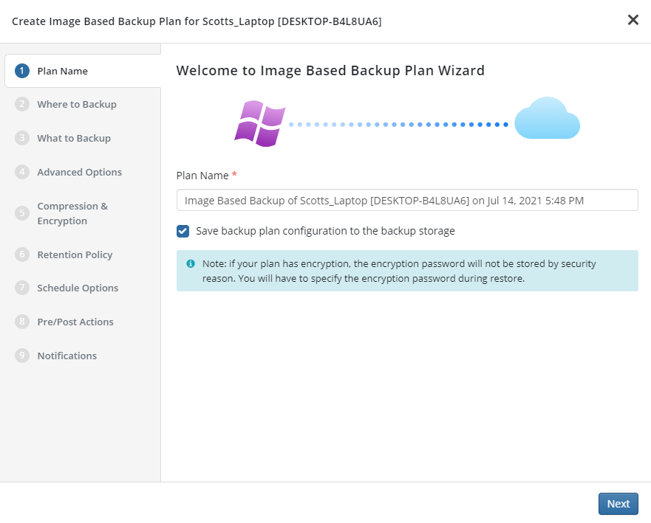Screen dimensions: 651x523
Task: Click the step 7 number circle
Action: pyautogui.click(x=22, y=288)
